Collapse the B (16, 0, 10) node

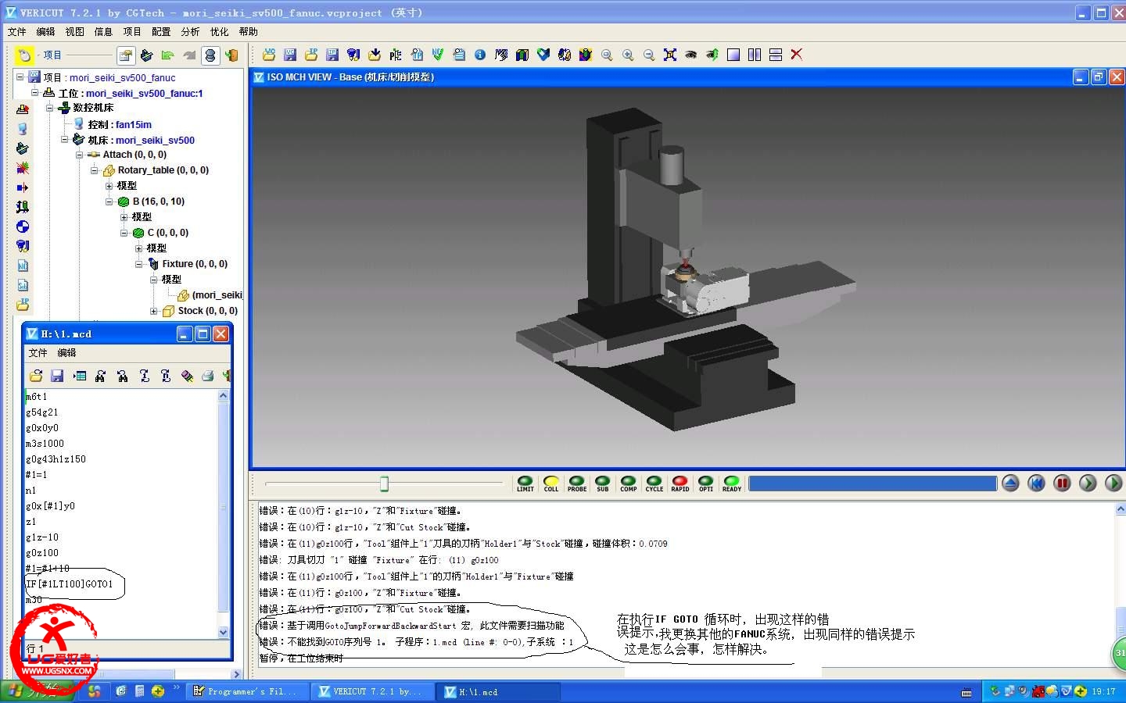(109, 202)
